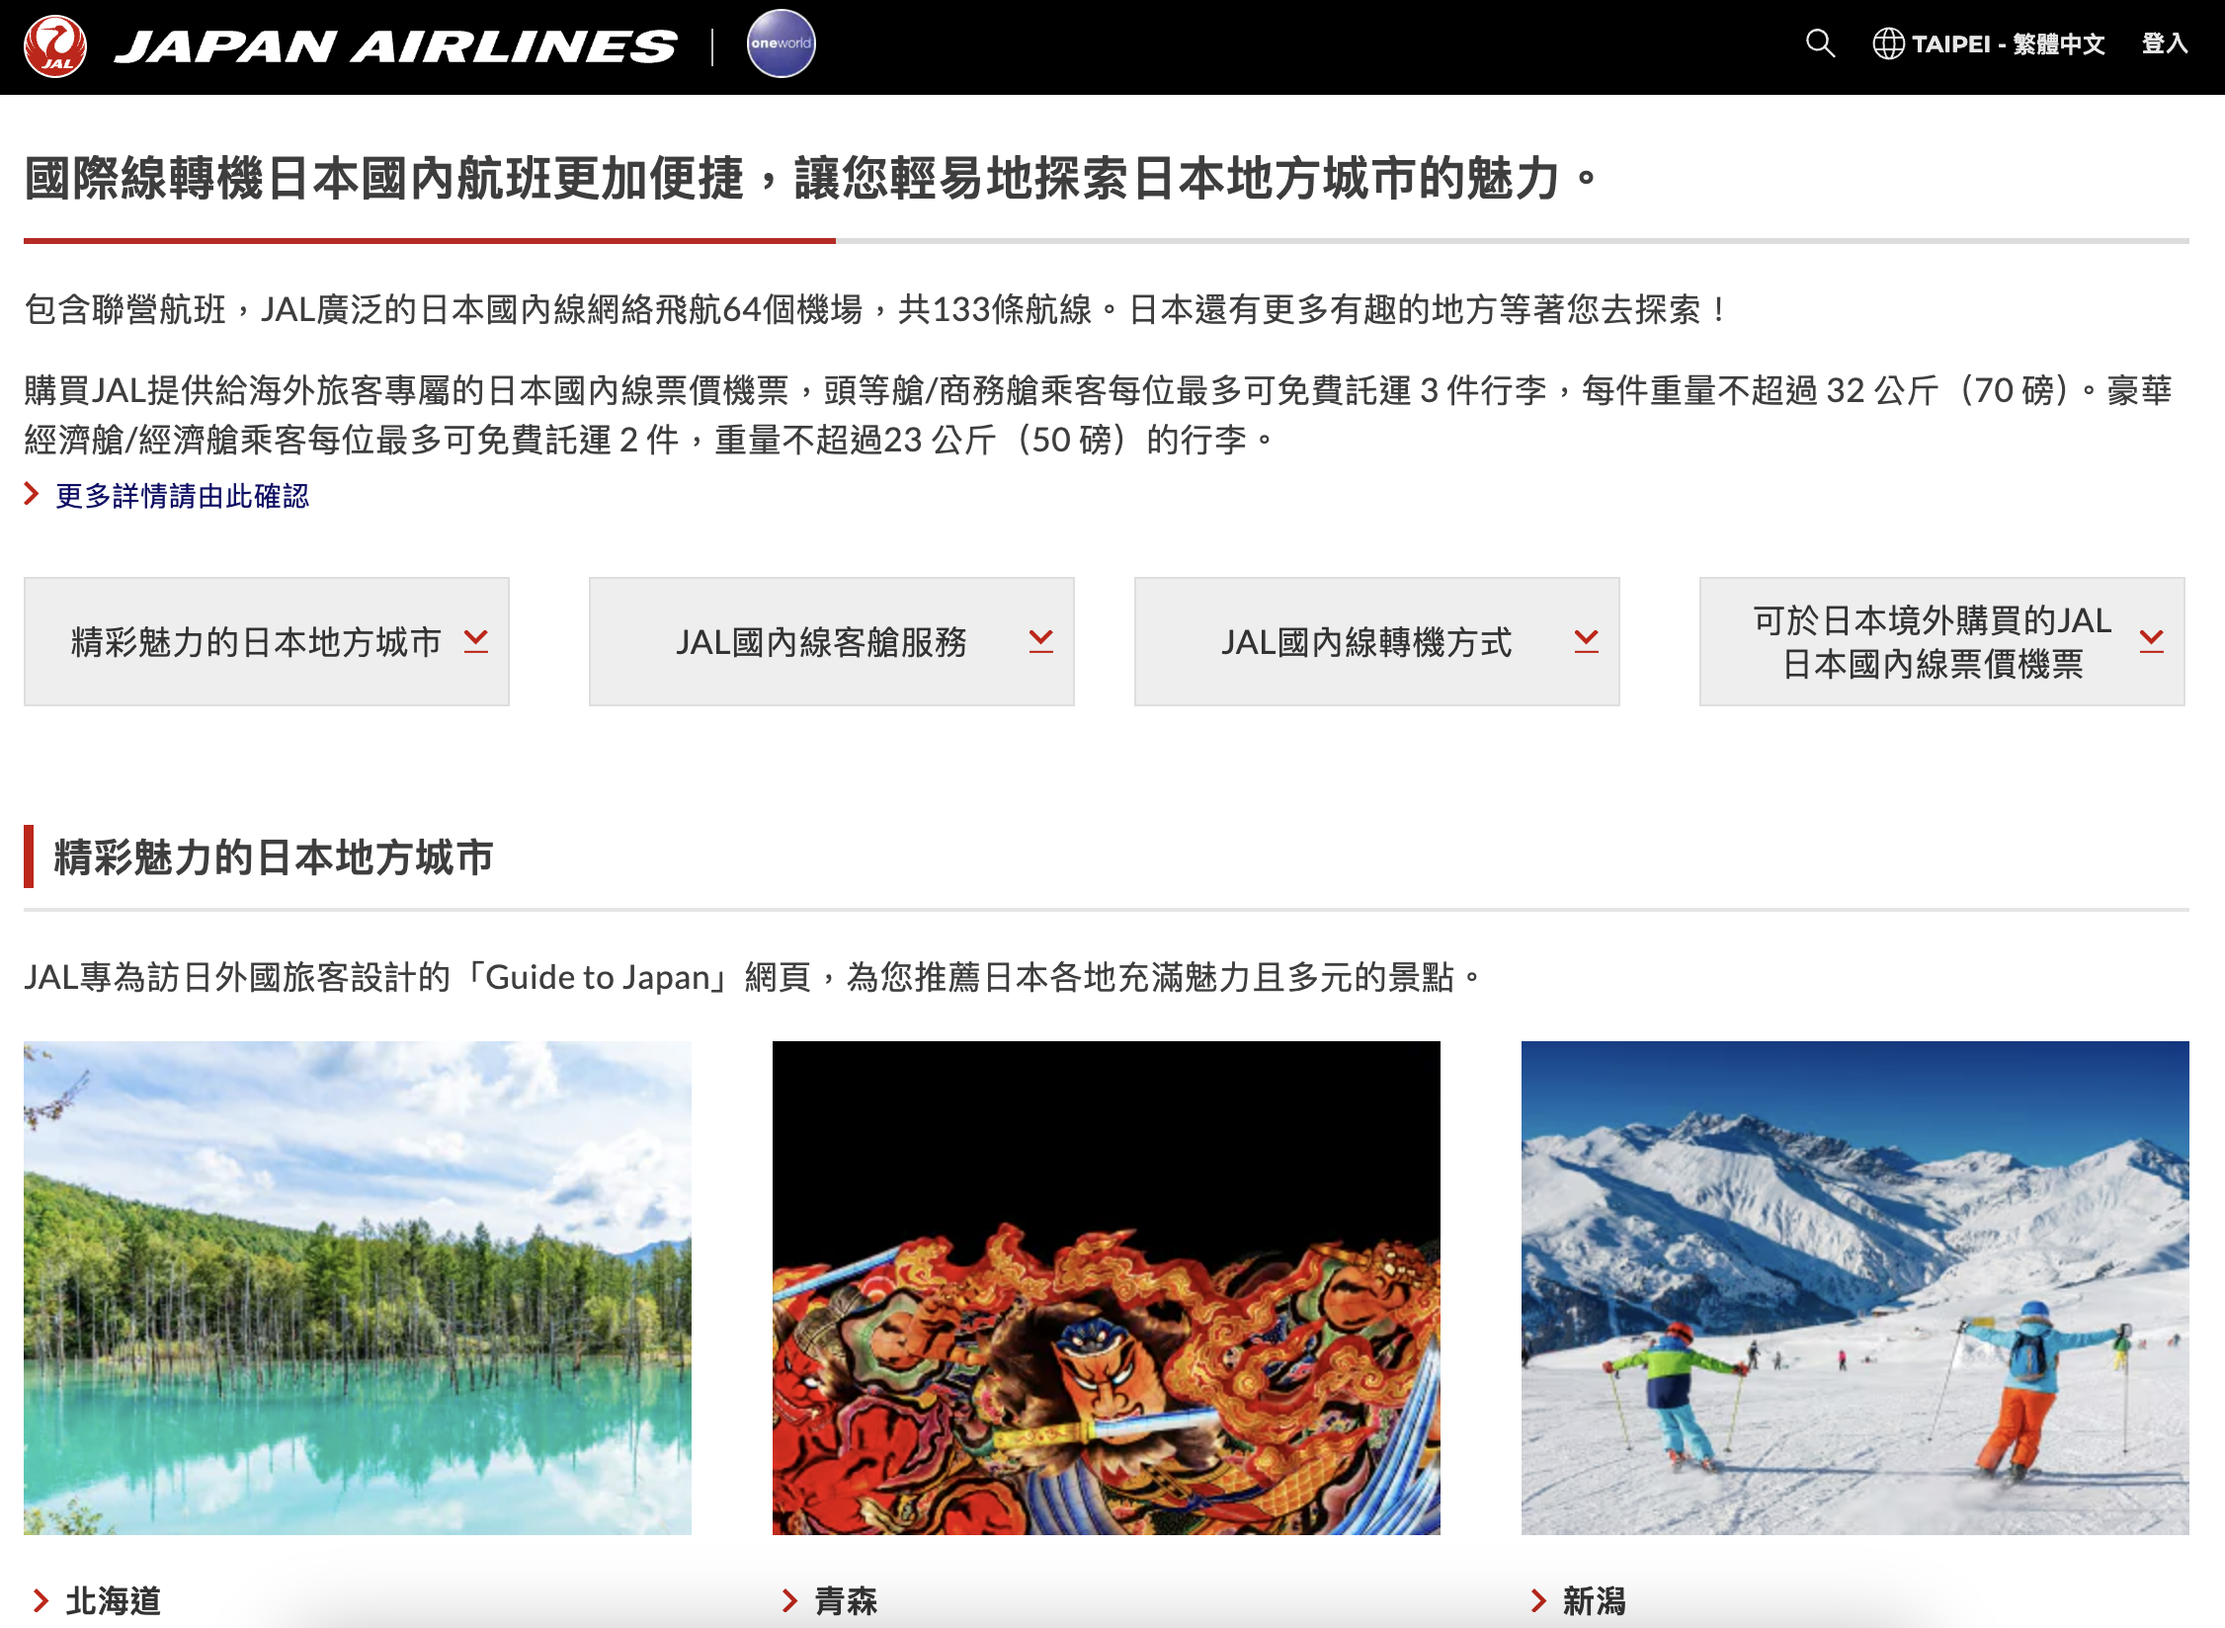The width and height of the screenshot is (2225, 1628).
Task: Open the search magnifier icon
Action: click(x=1820, y=43)
